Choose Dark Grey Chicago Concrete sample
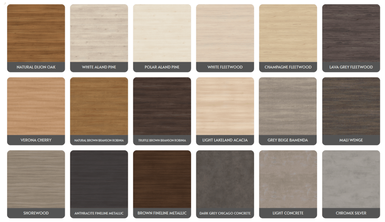 225,180
